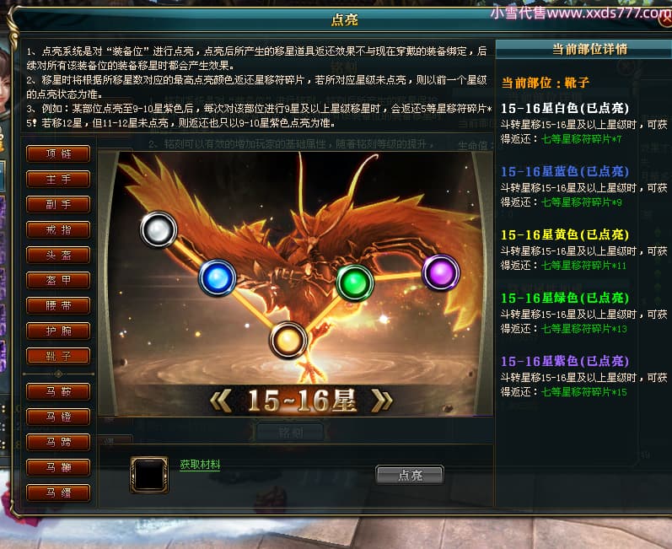Select the purple orb node
The width and height of the screenshot is (672, 549).
click(x=441, y=272)
